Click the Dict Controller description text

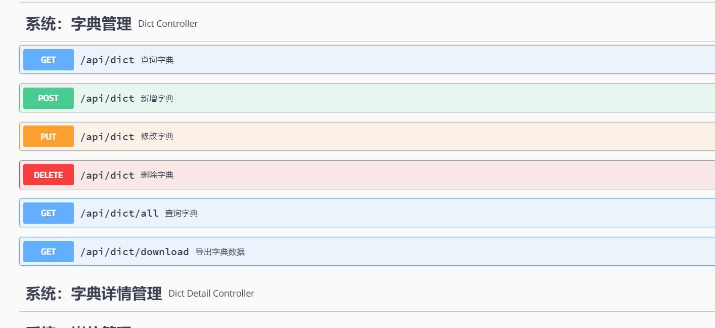[168, 24]
